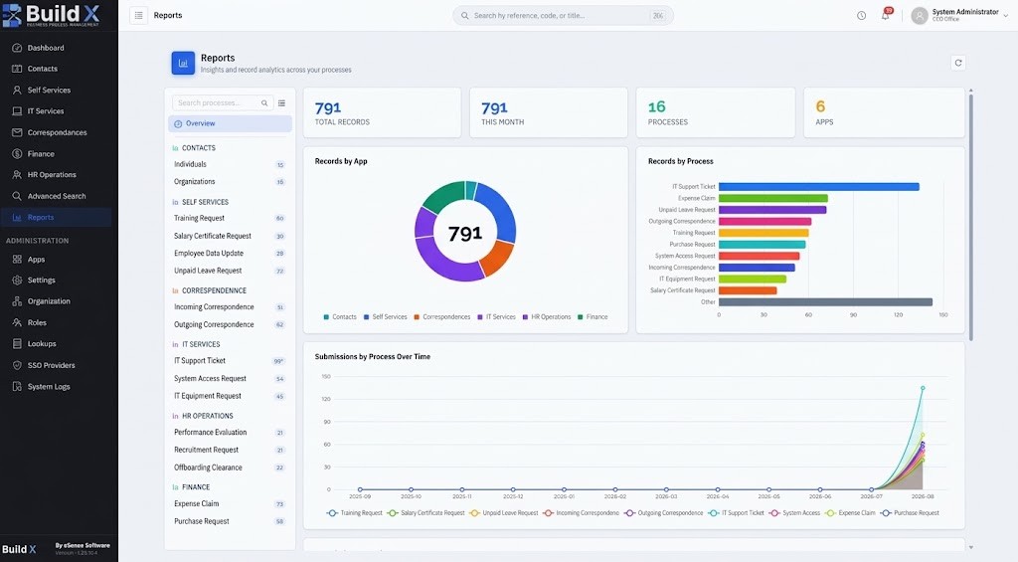Open Unpaid Leave Request in process list
Image resolution: width=1018 pixels, height=562 pixels.
click(230, 271)
